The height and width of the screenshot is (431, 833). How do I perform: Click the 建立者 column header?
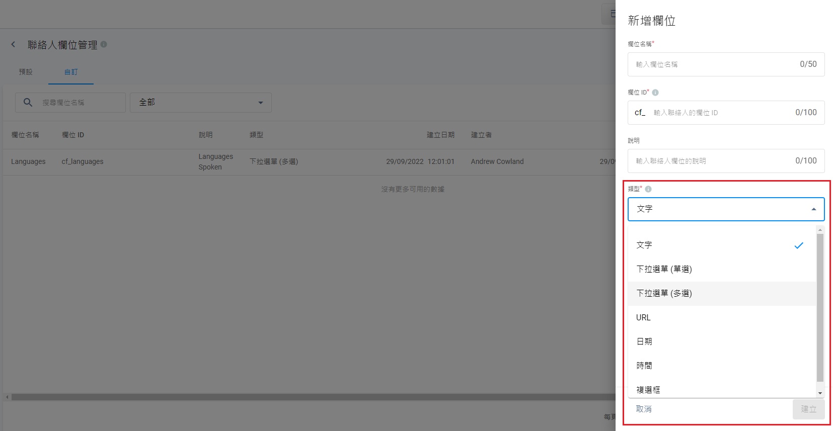(x=481, y=135)
